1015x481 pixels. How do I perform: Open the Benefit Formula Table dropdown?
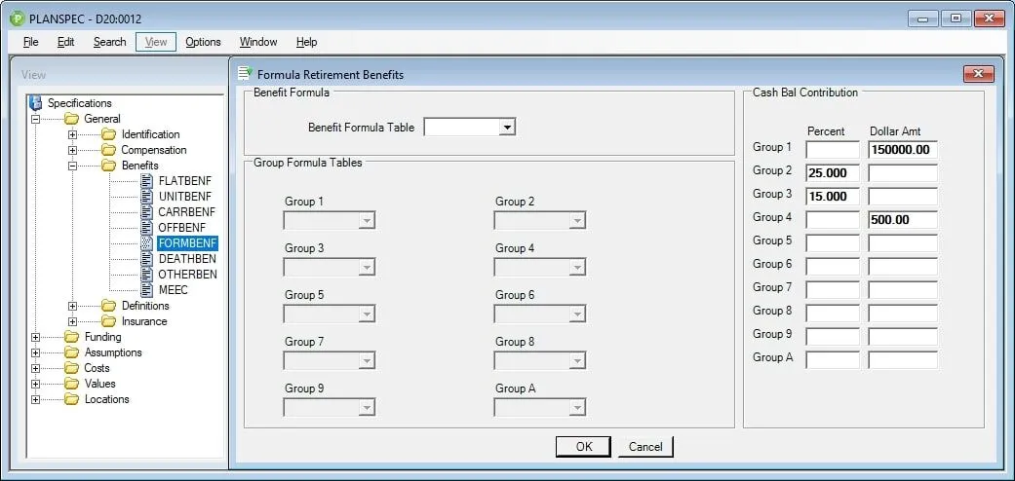pyautogui.click(x=507, y=128)
